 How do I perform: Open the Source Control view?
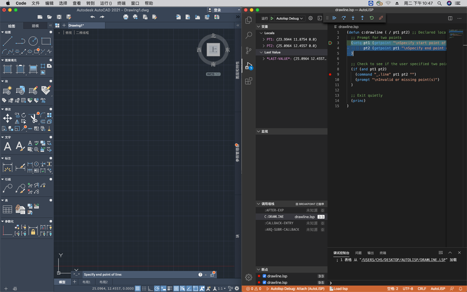(x=248, y=51)
